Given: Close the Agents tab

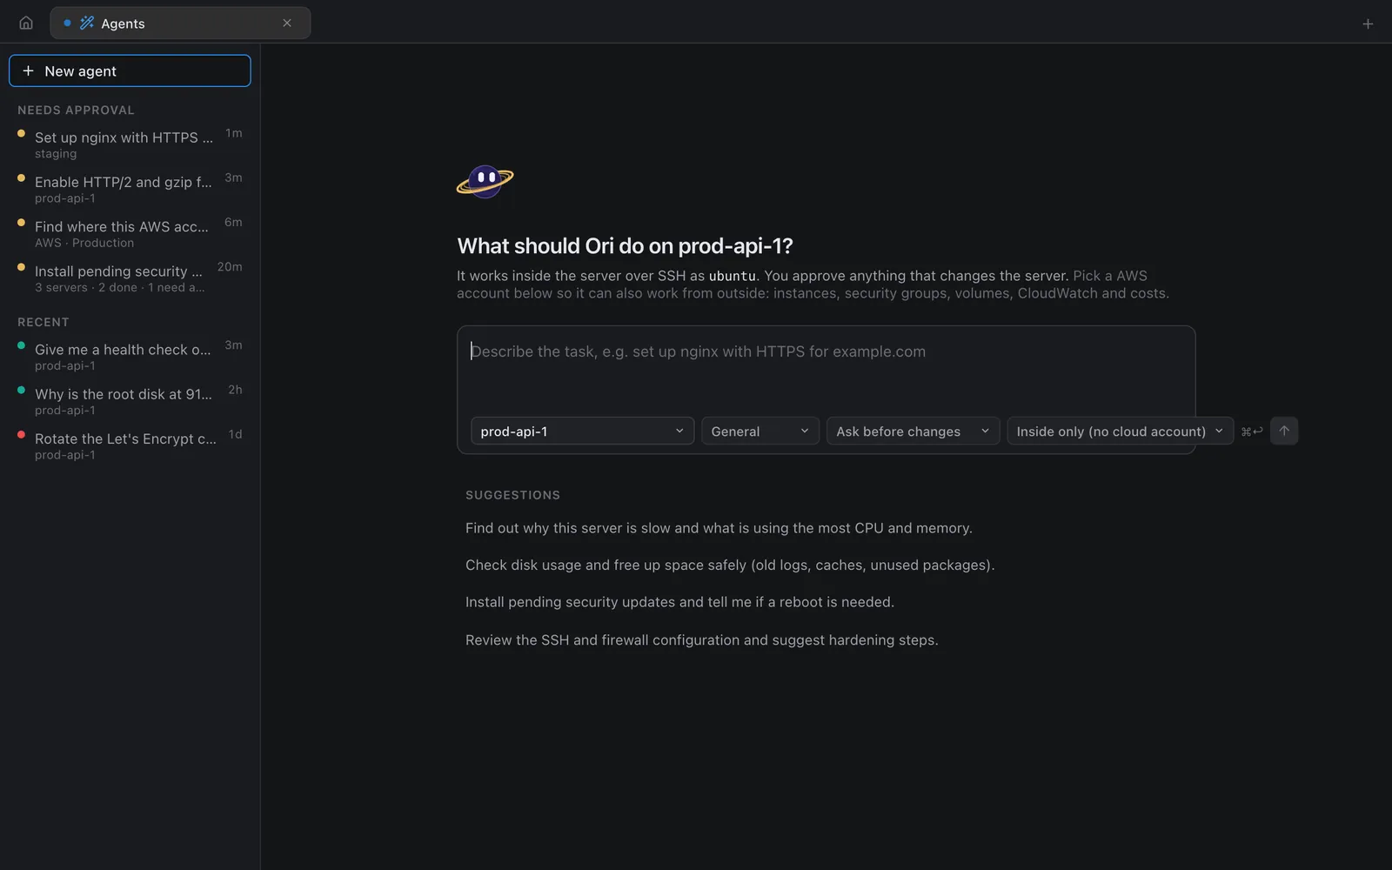Looking at the screenshot, I should click(x=287, y=23).
